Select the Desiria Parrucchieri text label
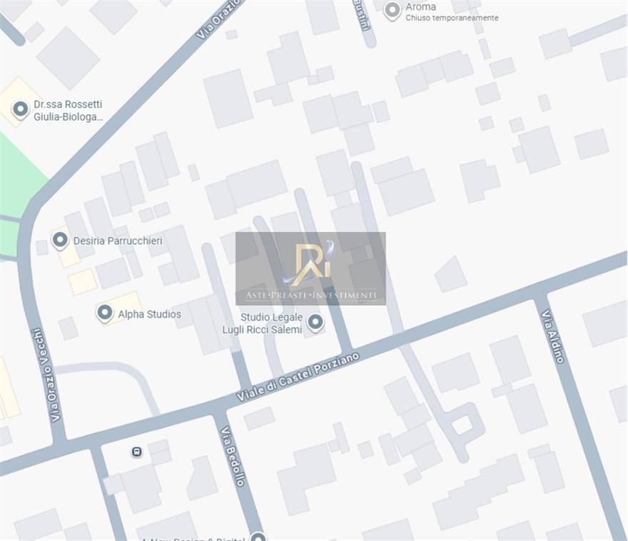628x541 pixels. point(118,241)
